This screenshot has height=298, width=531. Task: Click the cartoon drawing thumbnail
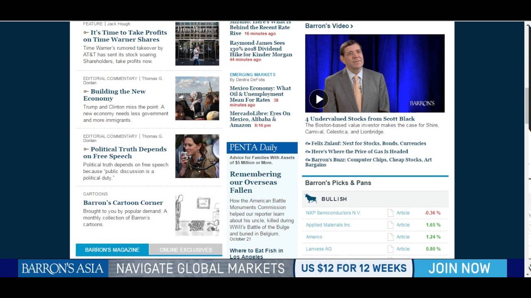pos(197,214)
